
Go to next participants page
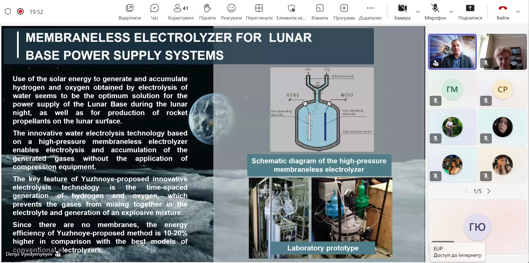489,191
